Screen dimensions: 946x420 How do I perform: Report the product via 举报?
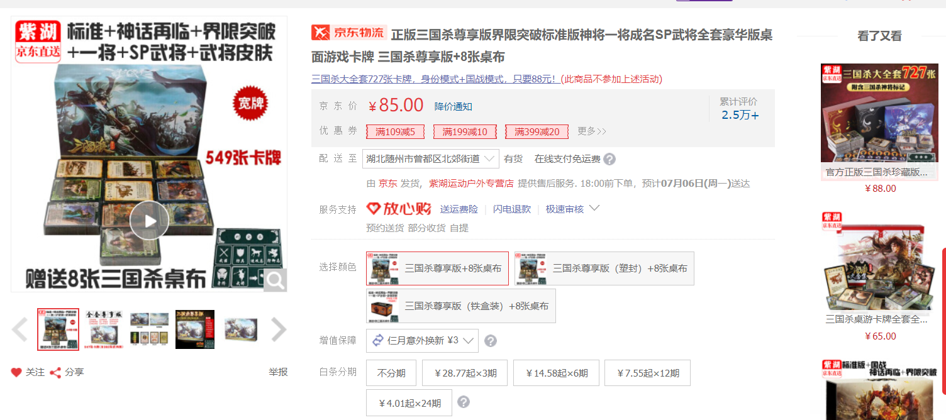point(278,372)
